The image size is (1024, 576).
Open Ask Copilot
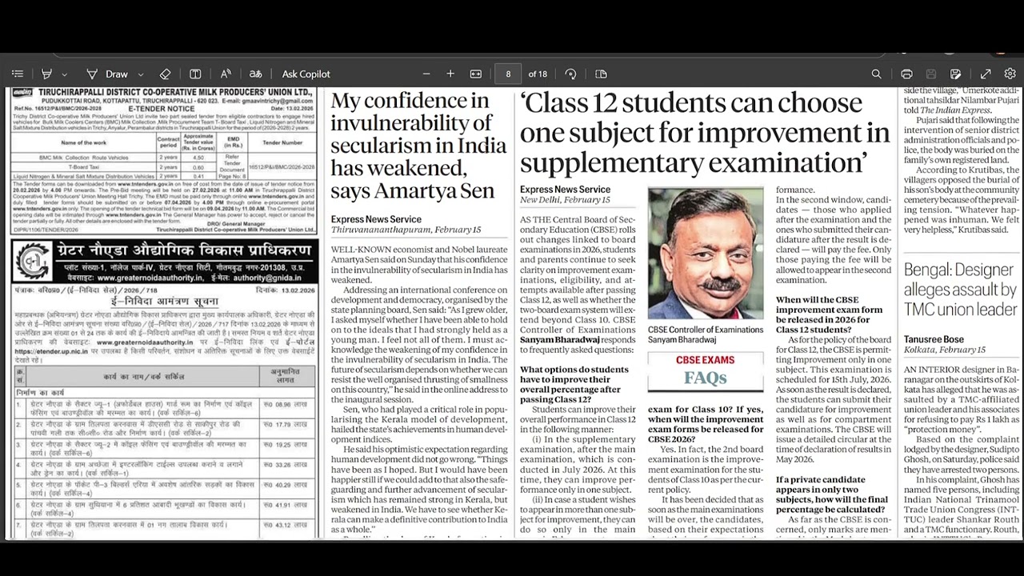[x=306, y=74]
